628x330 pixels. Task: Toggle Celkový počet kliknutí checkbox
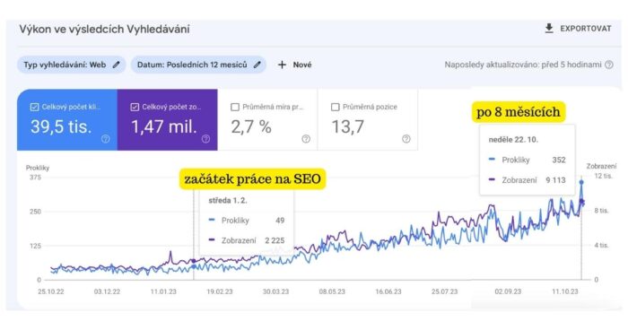(x=34, y=107)
